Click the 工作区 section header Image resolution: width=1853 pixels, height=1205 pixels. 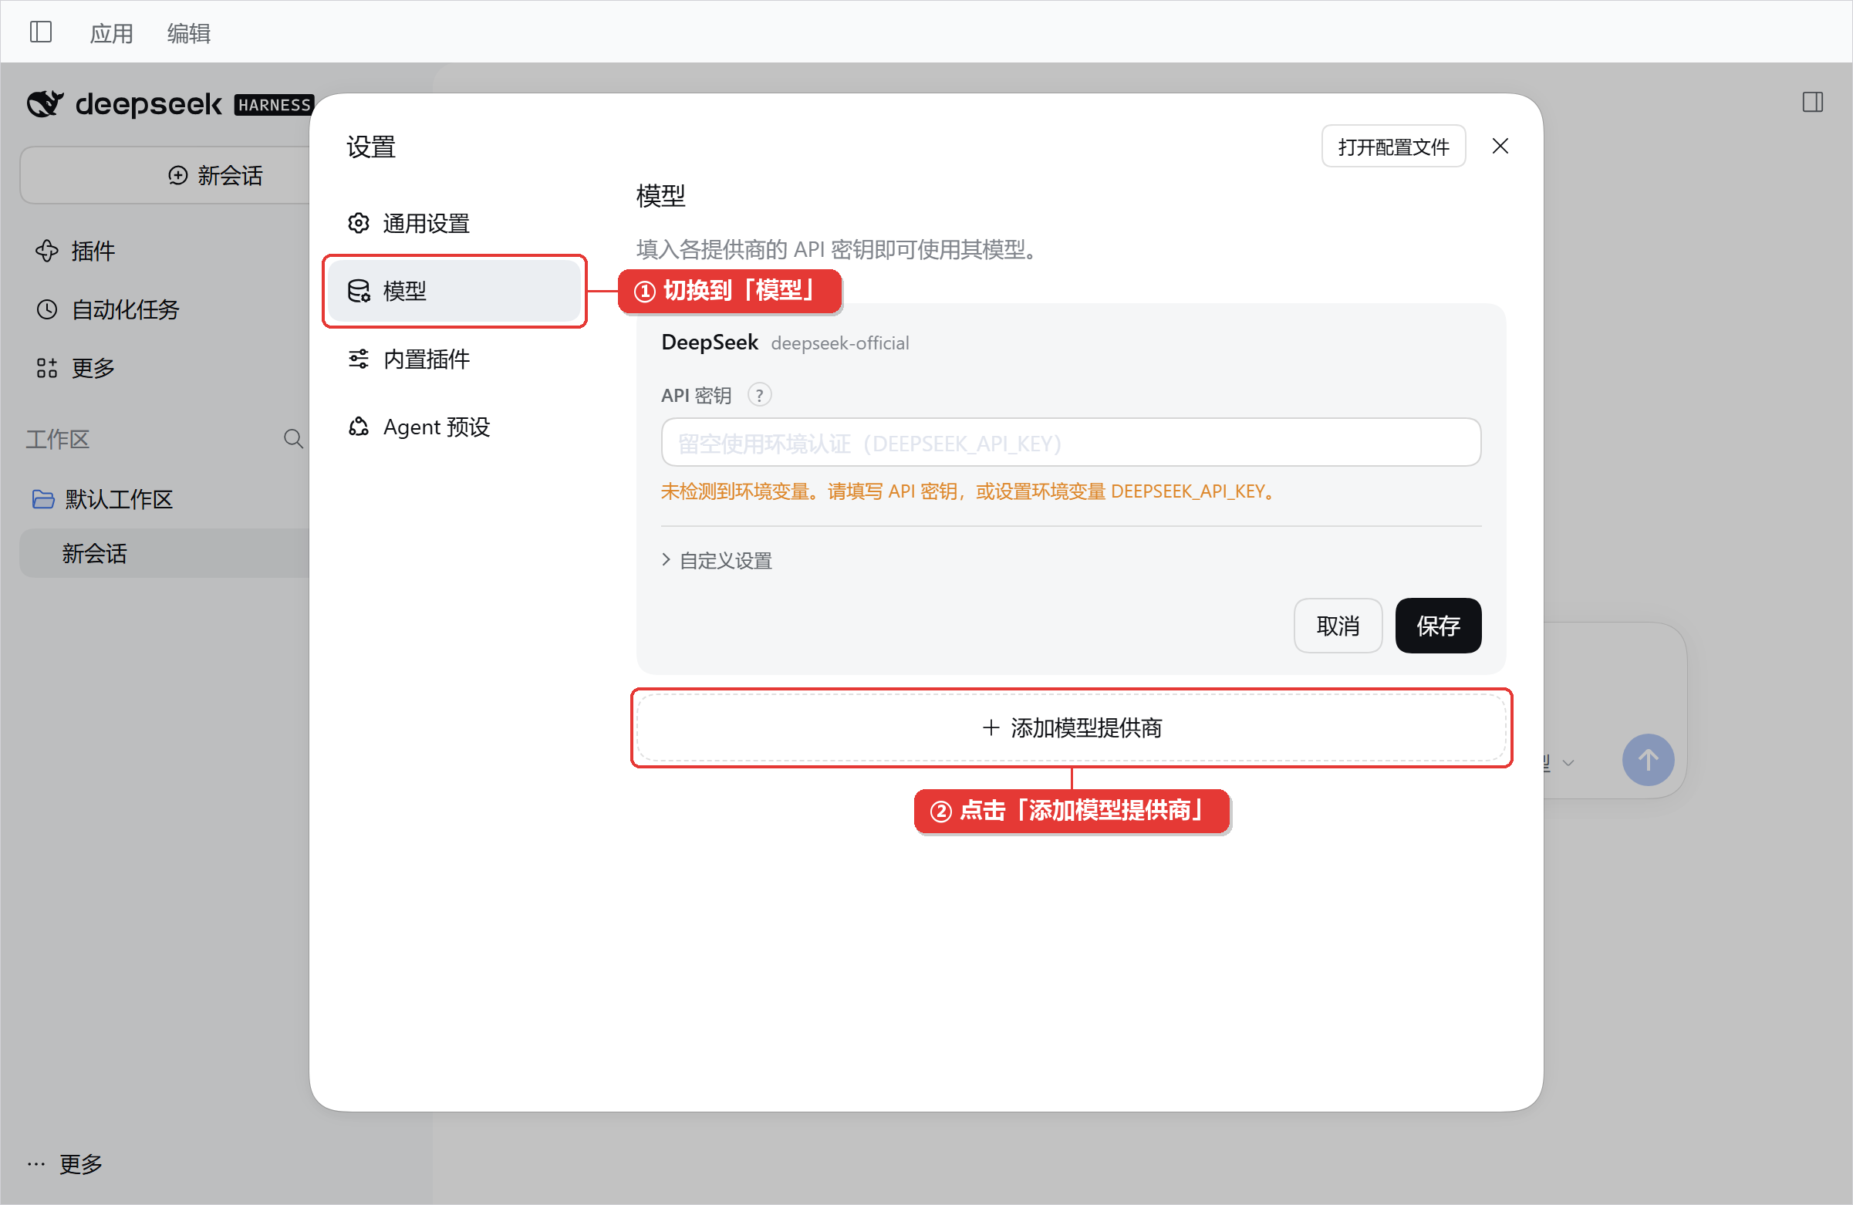(x=58, y=439)
